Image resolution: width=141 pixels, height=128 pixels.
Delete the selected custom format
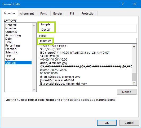[127, 92]
